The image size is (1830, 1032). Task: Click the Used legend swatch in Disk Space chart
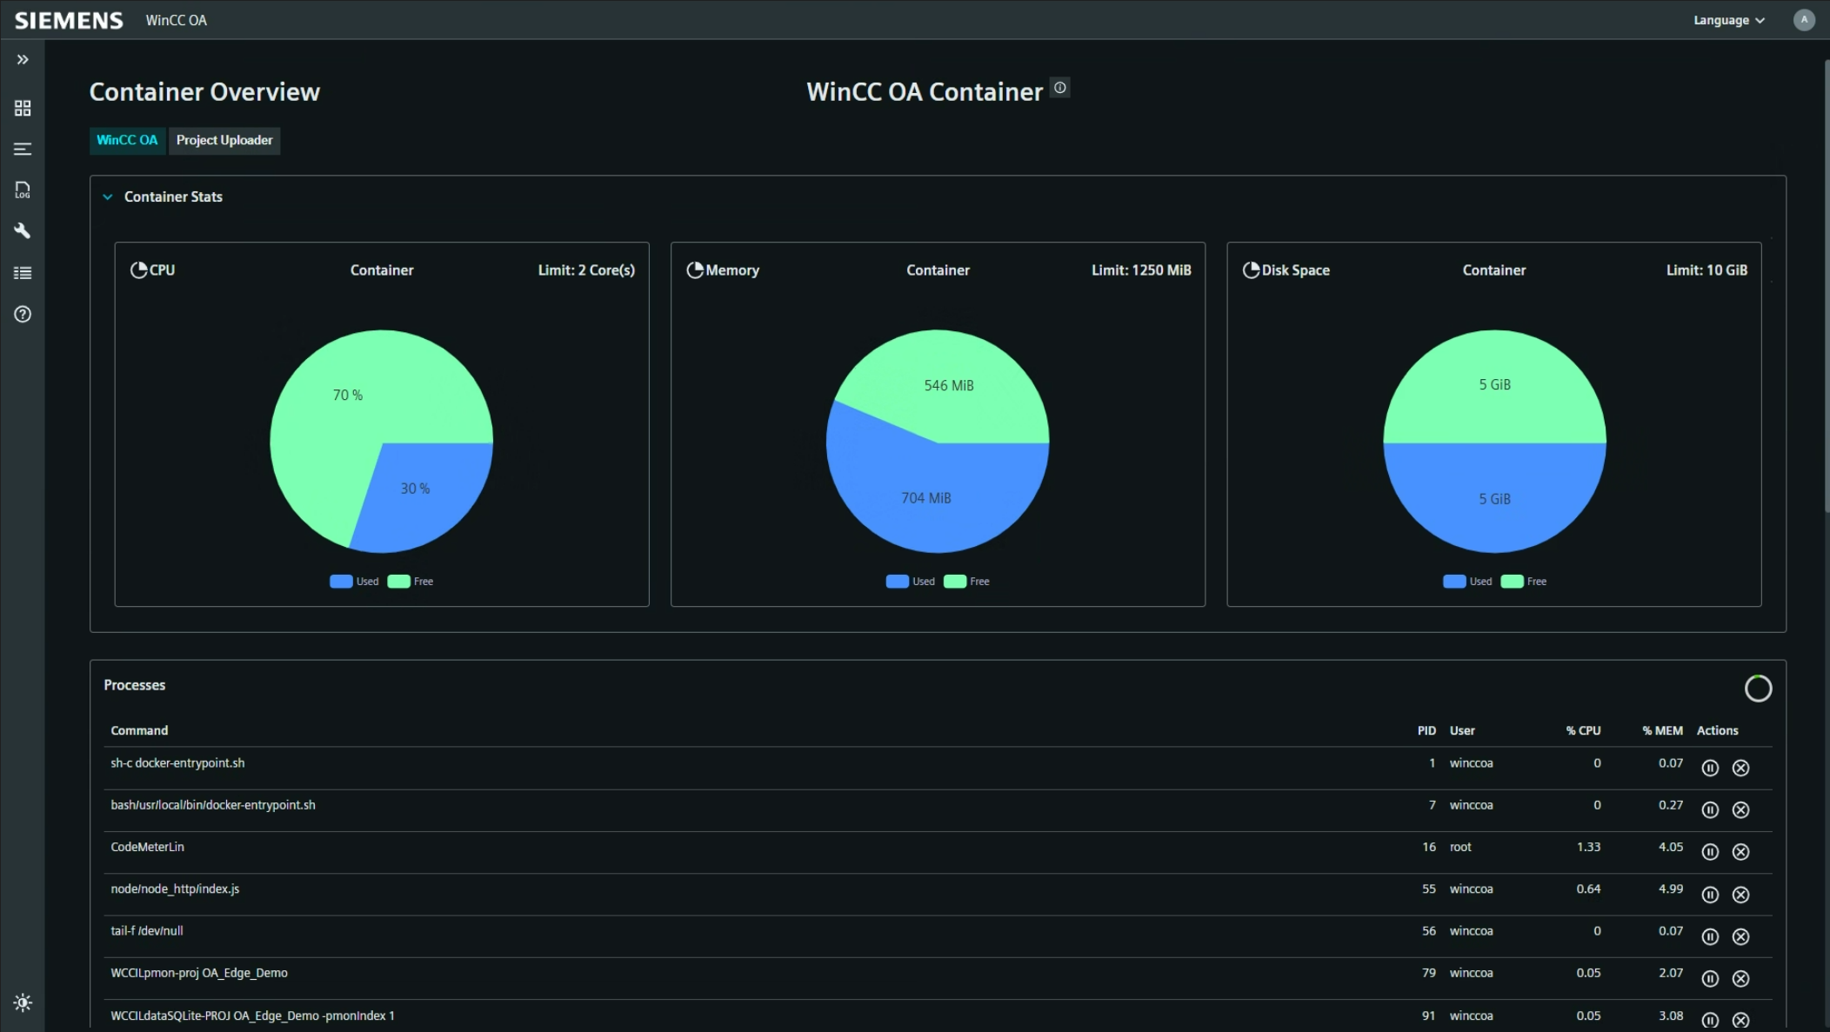[1454, 582]
